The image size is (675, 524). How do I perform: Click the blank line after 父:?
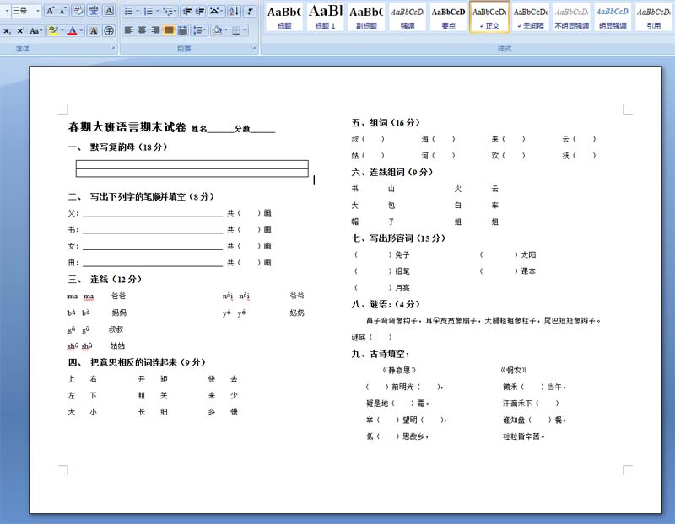click(x=153, y=214)
